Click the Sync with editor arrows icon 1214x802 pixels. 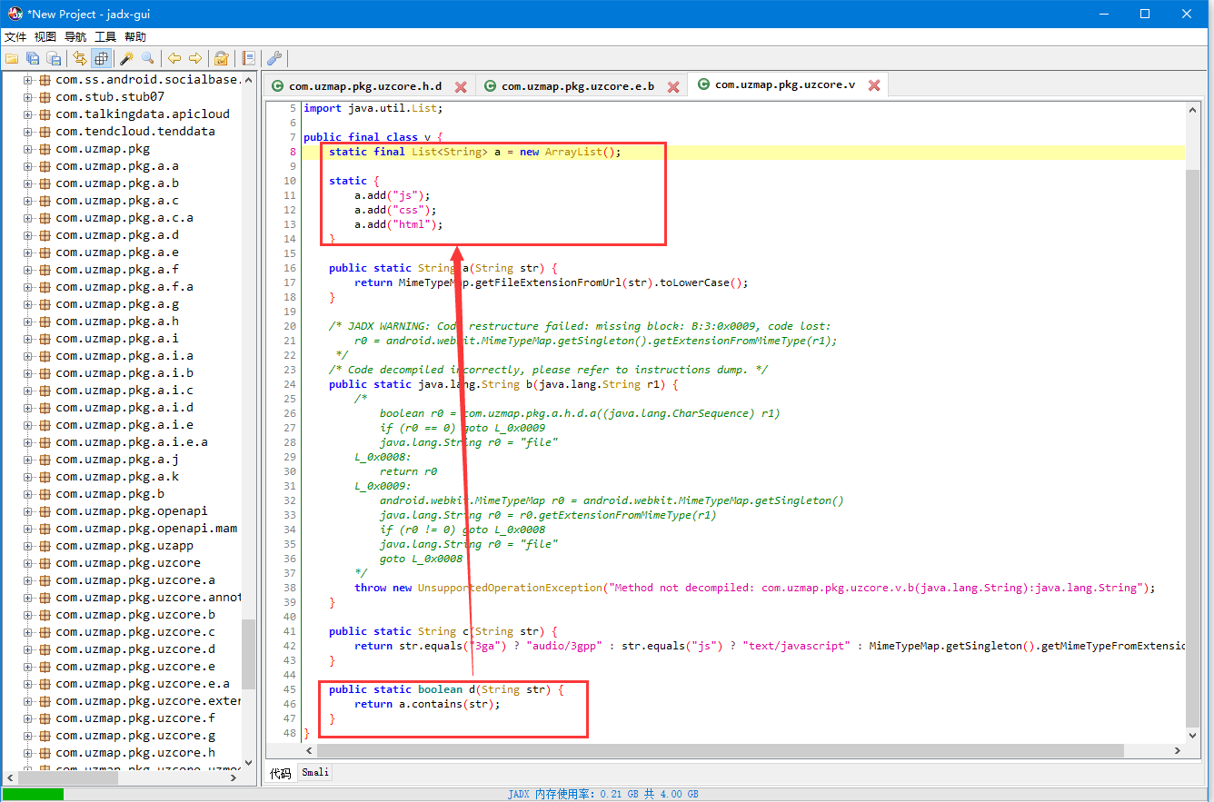click(x=80, y=59)
